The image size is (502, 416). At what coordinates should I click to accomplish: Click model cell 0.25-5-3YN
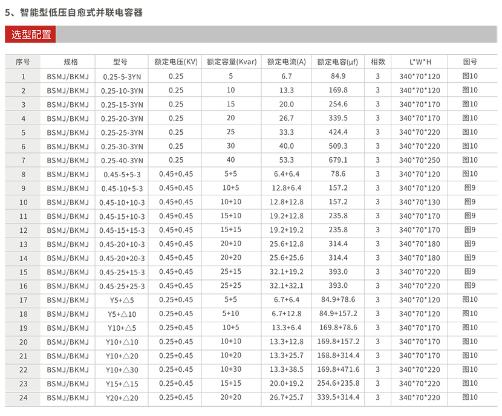pos(123,77)
